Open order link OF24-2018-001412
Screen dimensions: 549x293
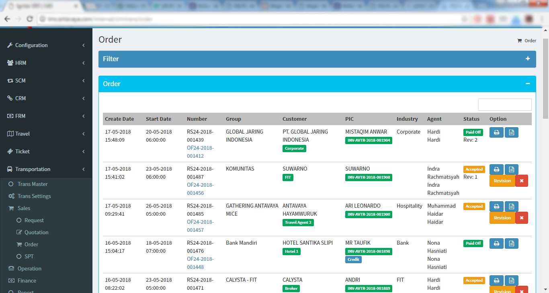(x=200, y=152)
